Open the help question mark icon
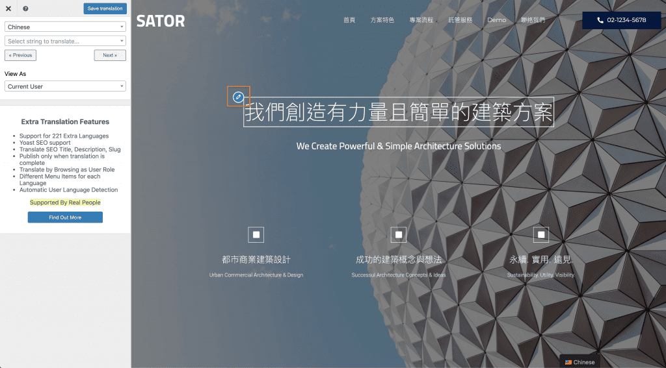Image resolution: width=666 pixels, height=368 pixels. click(x=25, y=8)
